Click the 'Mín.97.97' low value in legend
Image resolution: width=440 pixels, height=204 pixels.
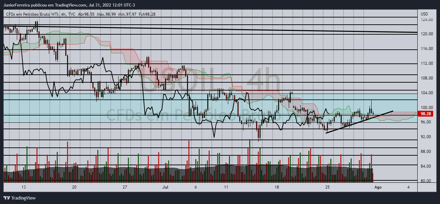[127, 14]
